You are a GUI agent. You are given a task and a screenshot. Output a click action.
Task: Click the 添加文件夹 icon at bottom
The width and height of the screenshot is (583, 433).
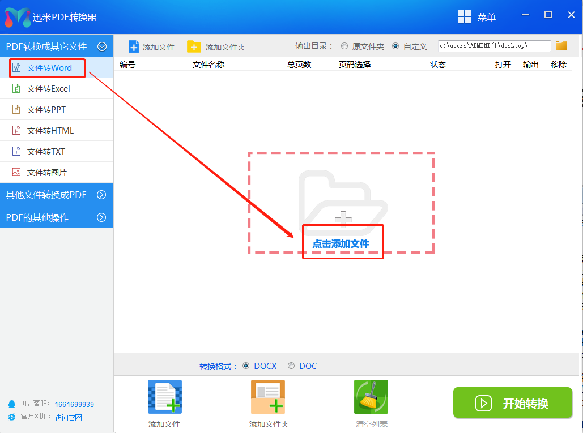click(267, 396)
